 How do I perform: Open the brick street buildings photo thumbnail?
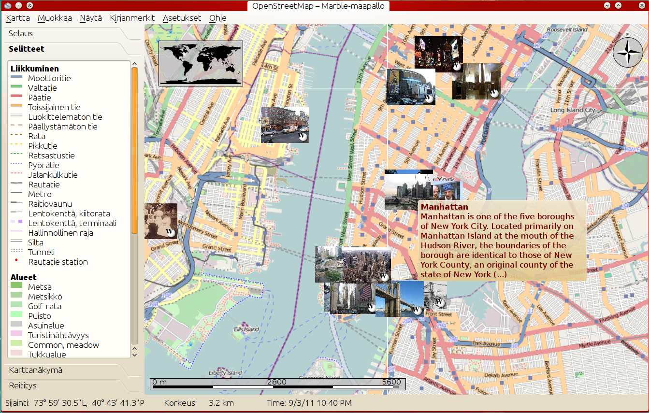coord(285,125)
